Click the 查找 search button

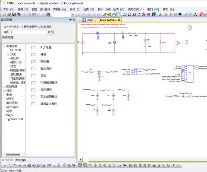(x=50, y=32)
